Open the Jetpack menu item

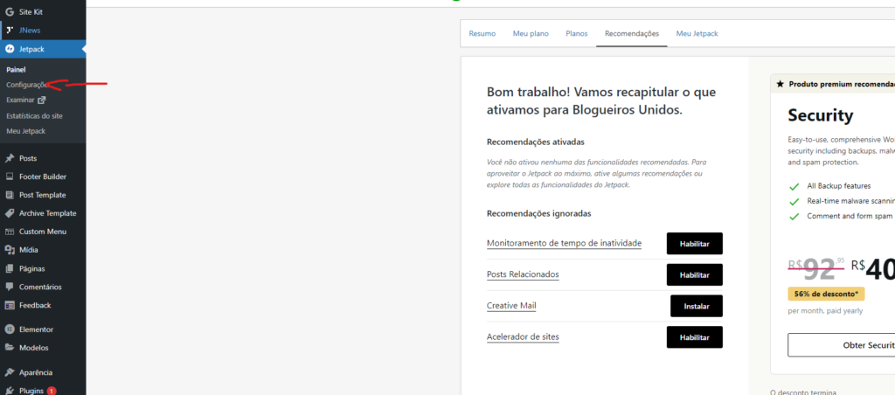click(43, 49)
